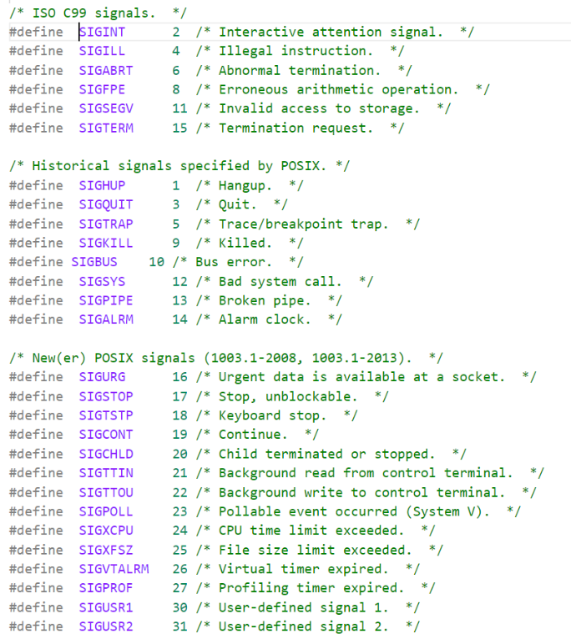Click 'Child terminated or stopped.' comment
This screenshot has height=639, width=571.
click(x=331, y=454)
